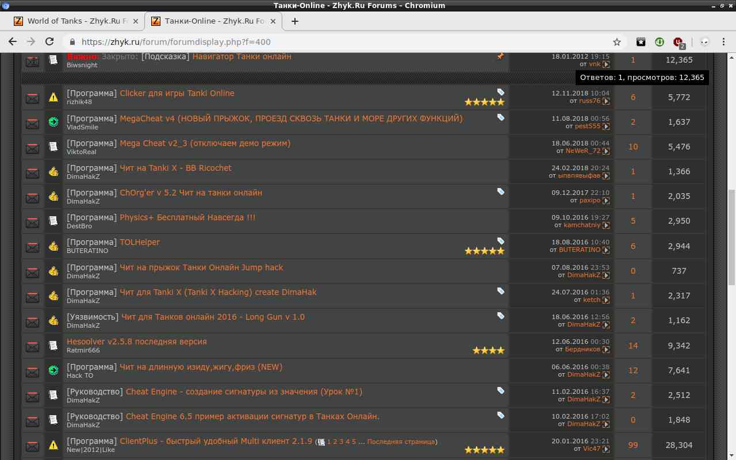Reload the current forum page
Viewport: 736px width, 460px height.
click(49, 42)
